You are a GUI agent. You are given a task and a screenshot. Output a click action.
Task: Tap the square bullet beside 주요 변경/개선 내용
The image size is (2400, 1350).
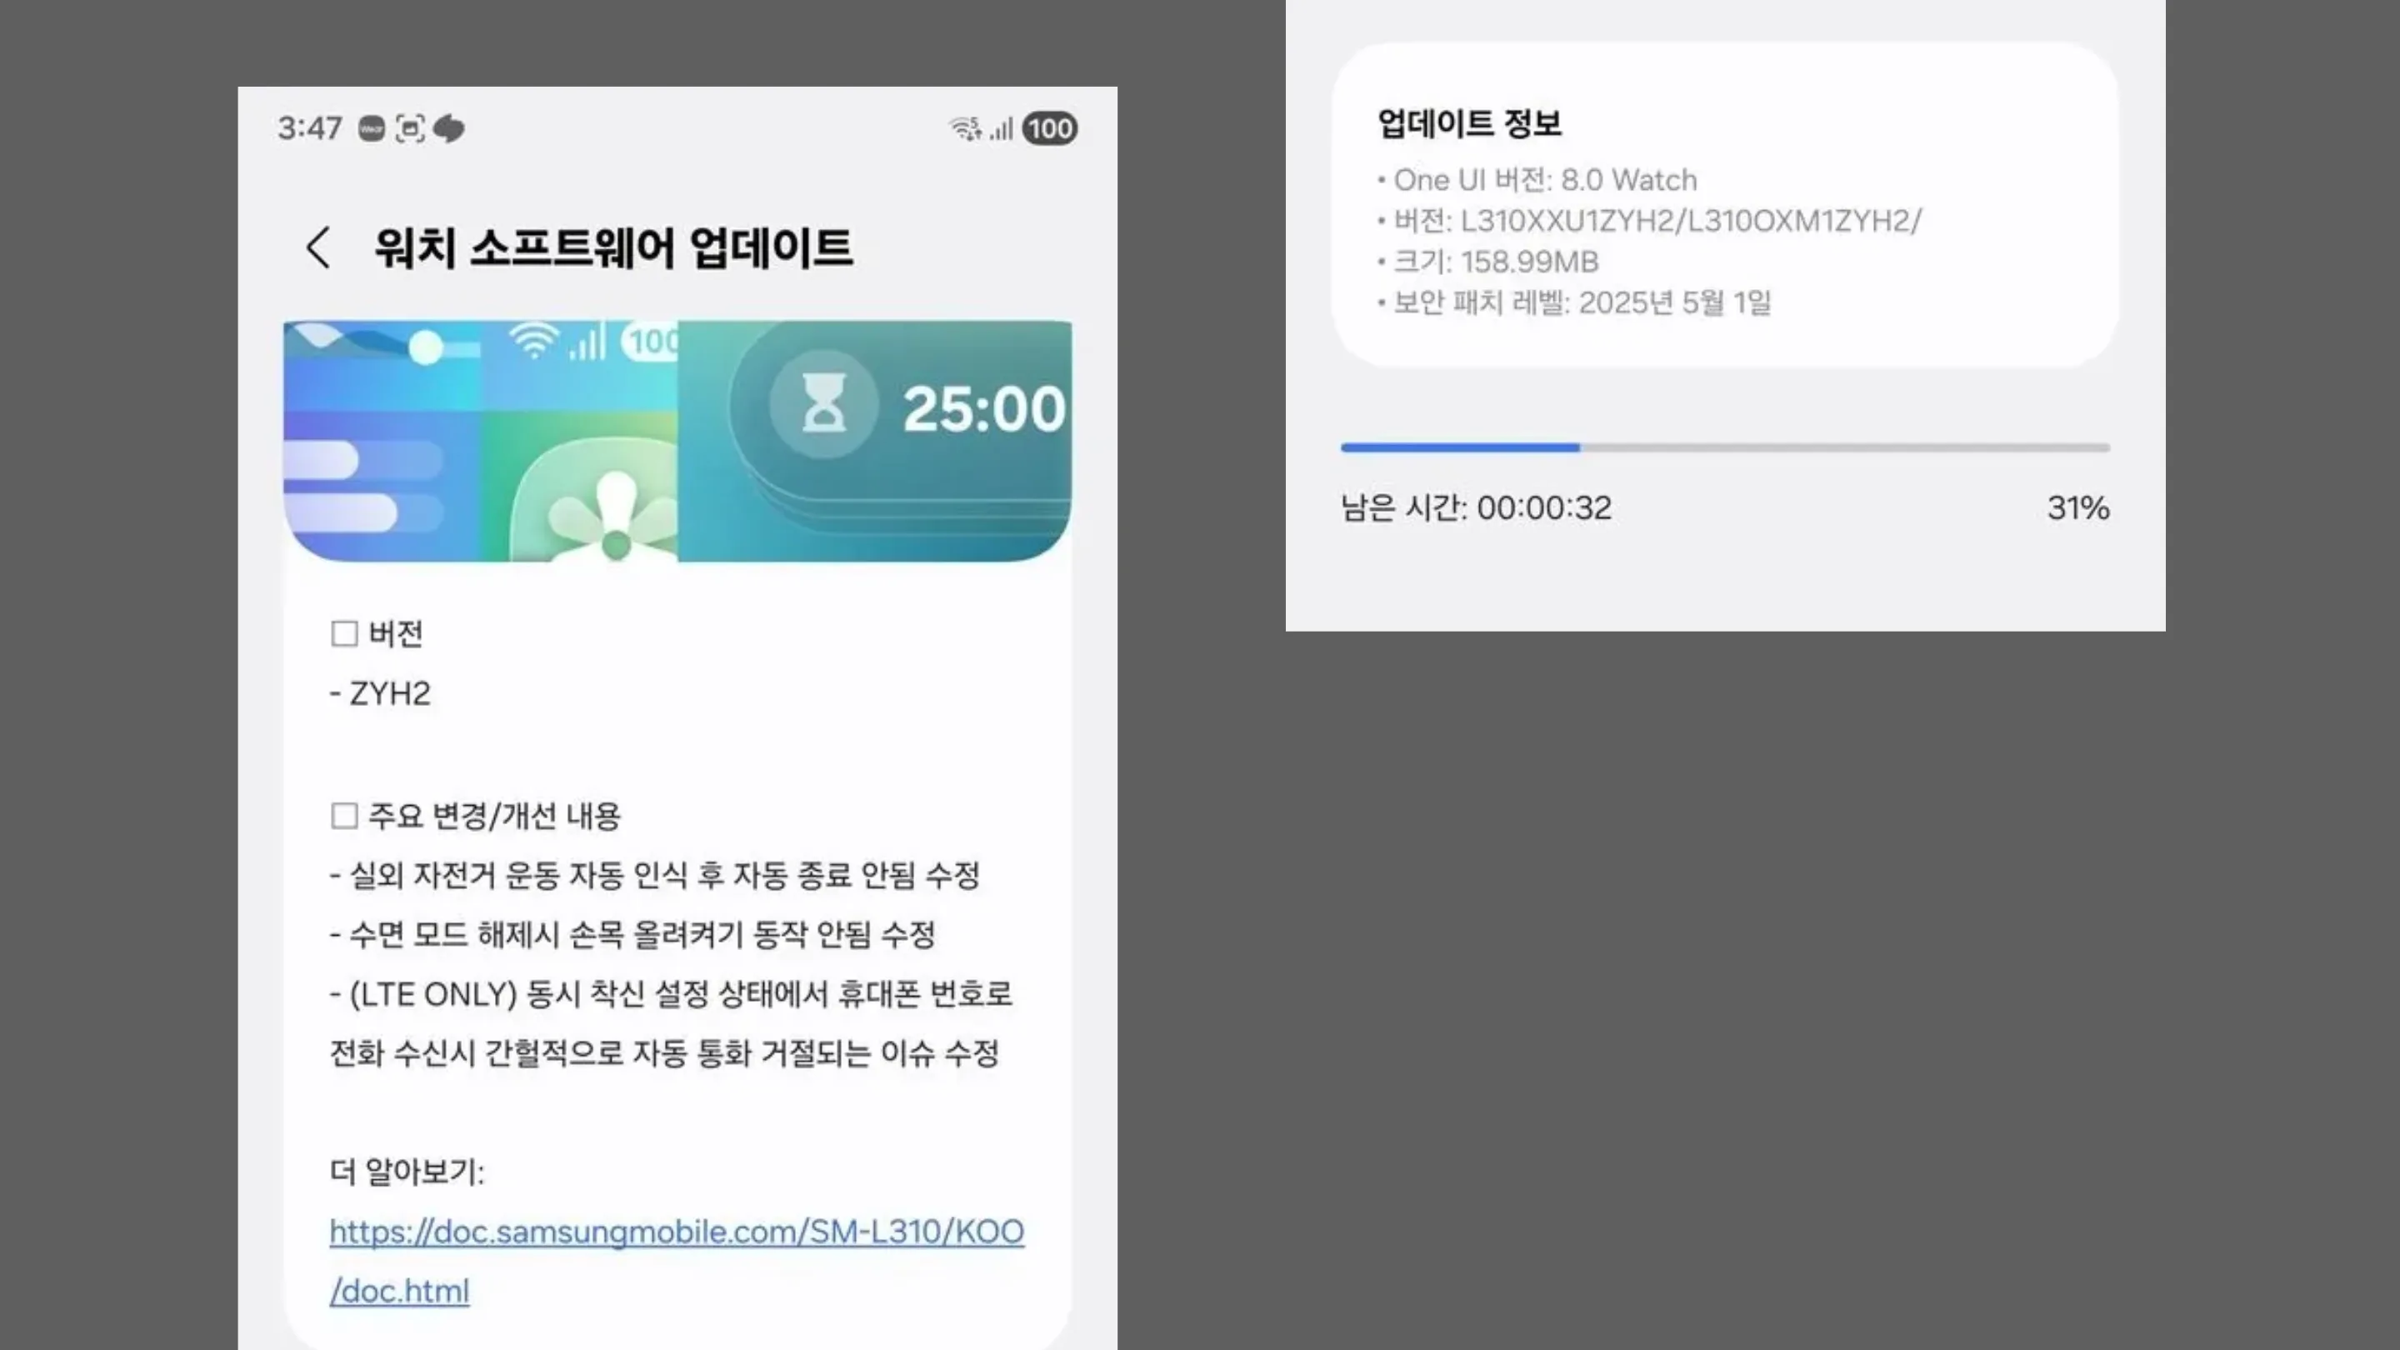(x=345, y=816)
